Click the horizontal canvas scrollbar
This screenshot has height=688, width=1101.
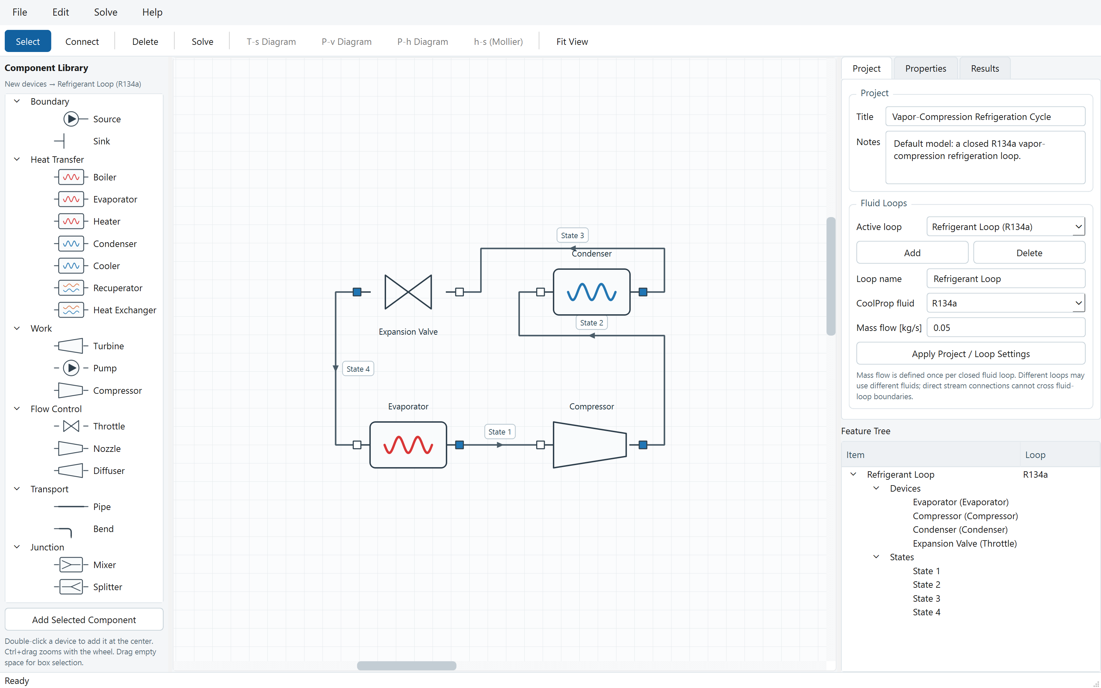point(406,665)
